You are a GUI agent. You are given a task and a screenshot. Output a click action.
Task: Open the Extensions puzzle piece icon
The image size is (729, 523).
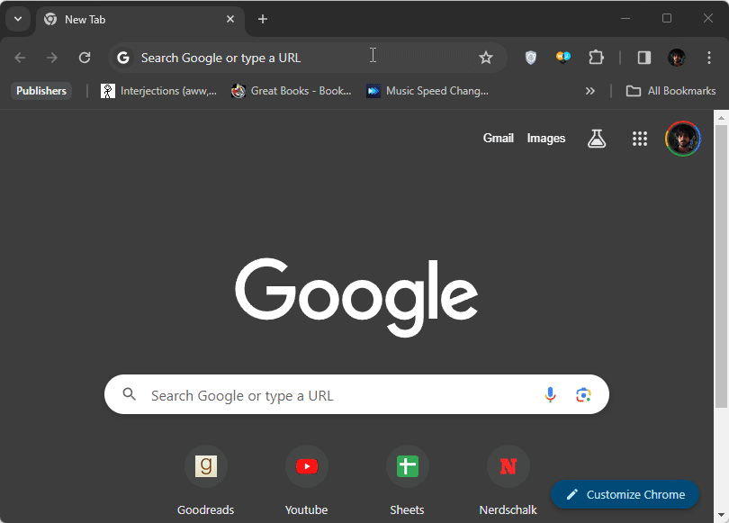[596, 58]
